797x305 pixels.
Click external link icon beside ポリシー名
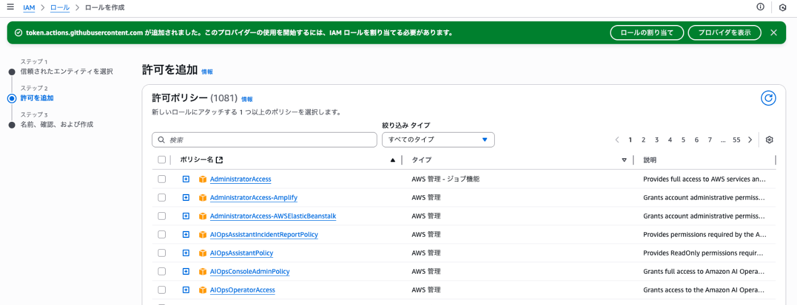tap(219, 160)
